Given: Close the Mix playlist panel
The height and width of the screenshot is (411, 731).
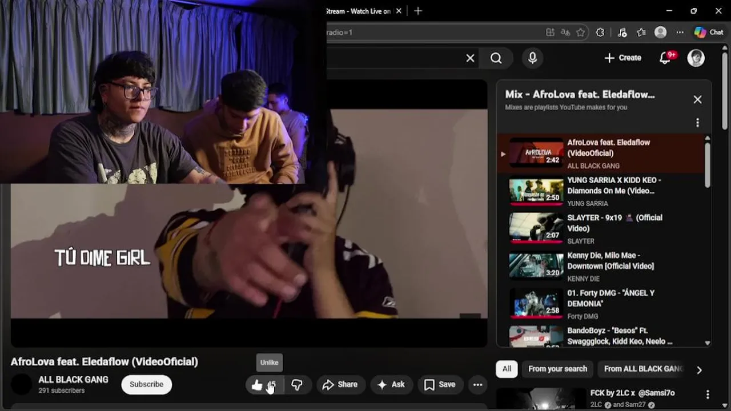Looking at the screenshot, I should pos(697,99).
